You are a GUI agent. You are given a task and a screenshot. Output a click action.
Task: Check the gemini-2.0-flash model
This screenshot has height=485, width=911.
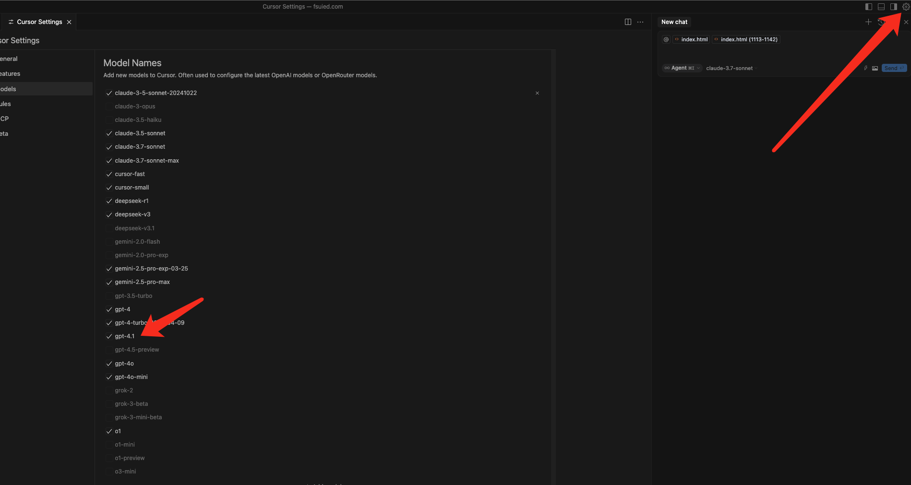click(109, 242)
